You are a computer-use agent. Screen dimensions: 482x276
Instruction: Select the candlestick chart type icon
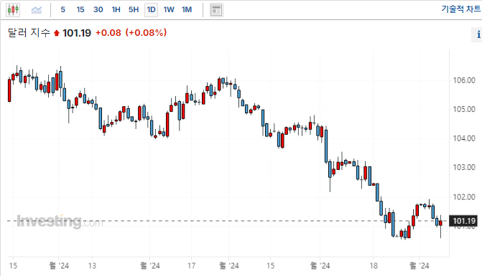pos(13,10)
